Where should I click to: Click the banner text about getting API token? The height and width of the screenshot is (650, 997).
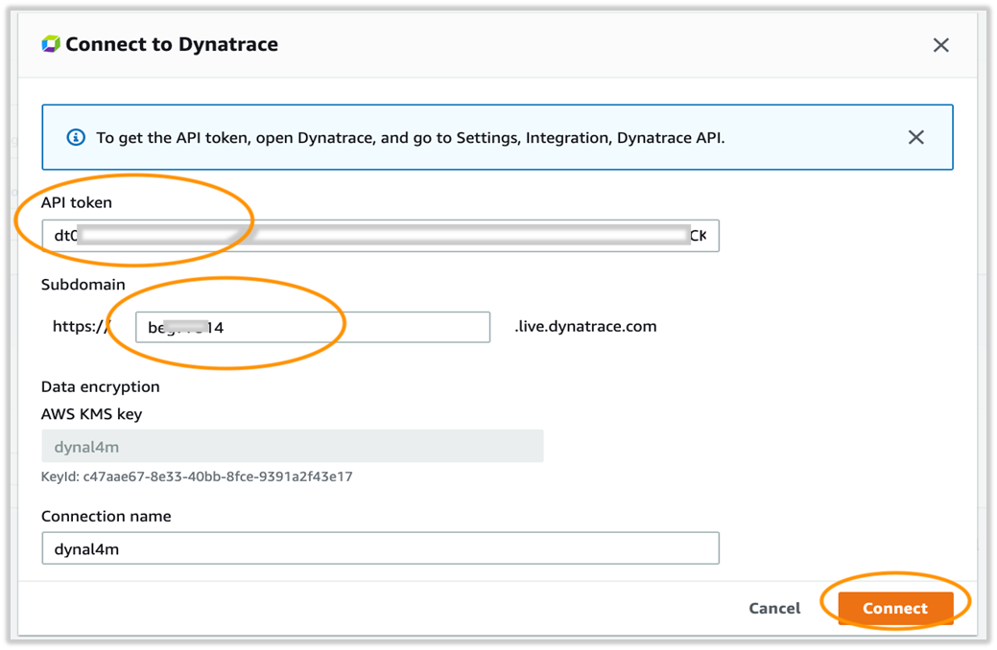[x=410, y=138]
